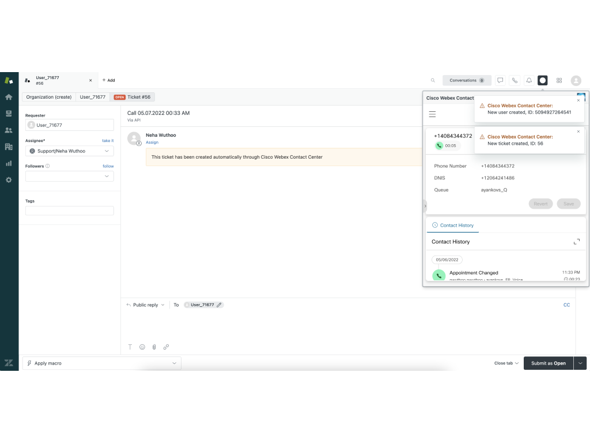The image size is (590, 443).
Task: Click the Submit as Open button
Action: tap(549, 363)
